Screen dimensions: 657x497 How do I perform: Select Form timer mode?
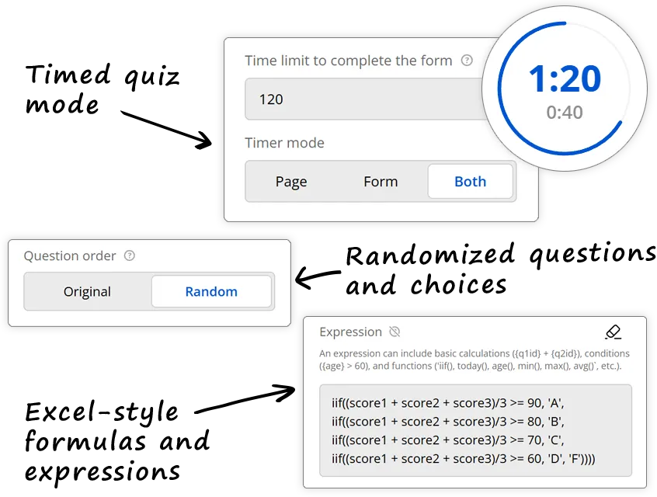point(381,182)
